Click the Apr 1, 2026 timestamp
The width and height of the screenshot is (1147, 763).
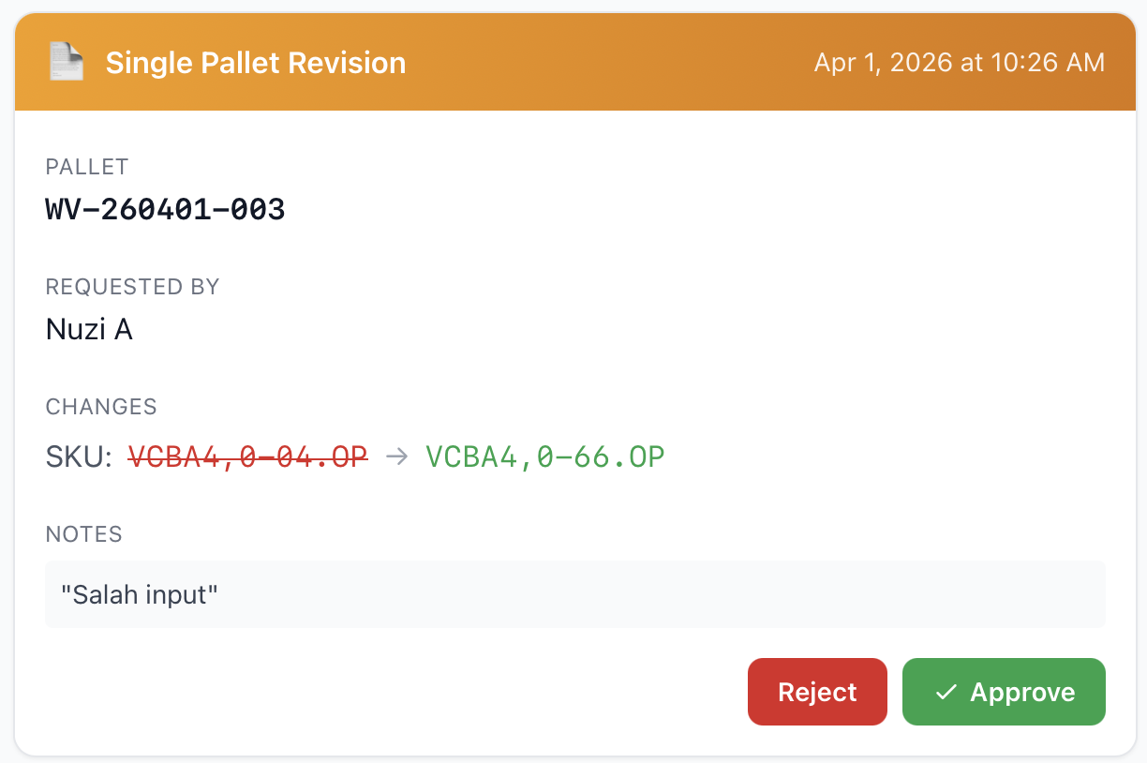point(960,63)
